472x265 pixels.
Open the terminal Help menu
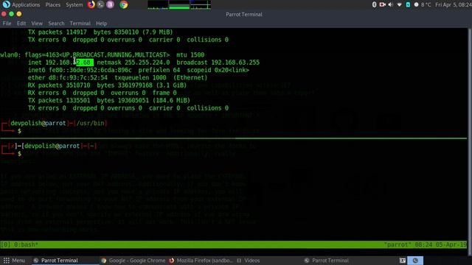102,23
